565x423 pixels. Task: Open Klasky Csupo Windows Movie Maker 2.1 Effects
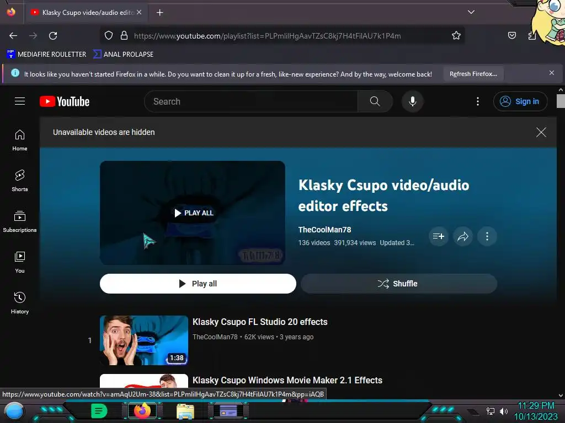click(x=287, y=380)
